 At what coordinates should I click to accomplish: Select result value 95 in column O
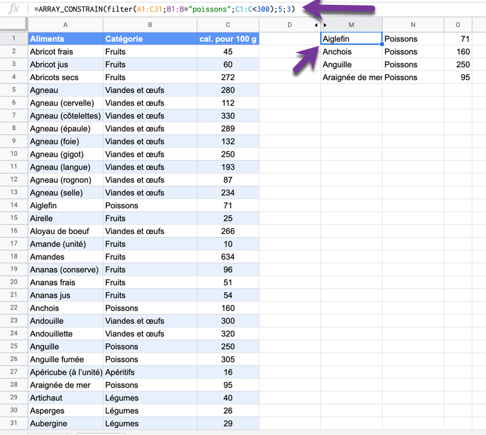pyautogui.click(x=458, y=77)
